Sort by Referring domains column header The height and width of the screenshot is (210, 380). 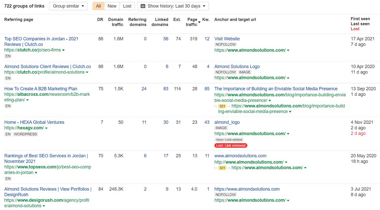pyautogui.click(x=137, y=22)
